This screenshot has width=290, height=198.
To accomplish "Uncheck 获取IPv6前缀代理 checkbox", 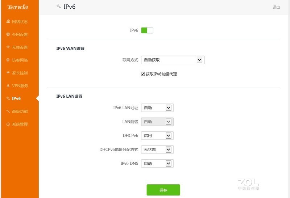I will coord(142,74).
